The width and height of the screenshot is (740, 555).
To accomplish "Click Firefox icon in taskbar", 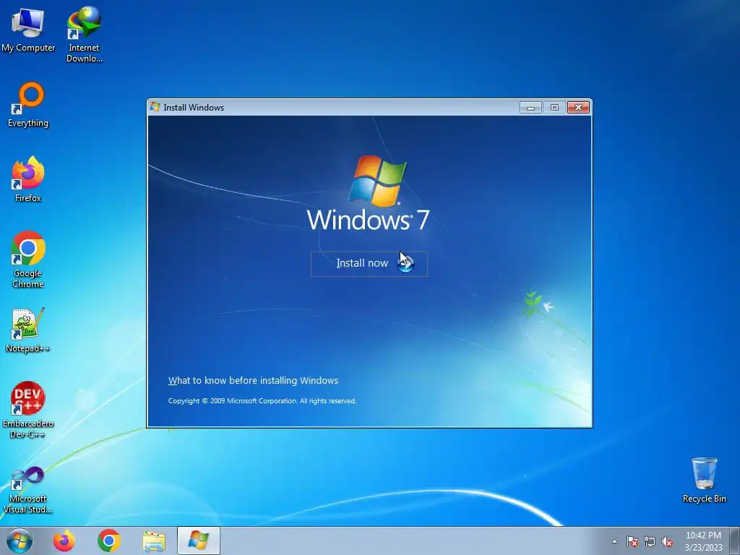I will point(64,541).
